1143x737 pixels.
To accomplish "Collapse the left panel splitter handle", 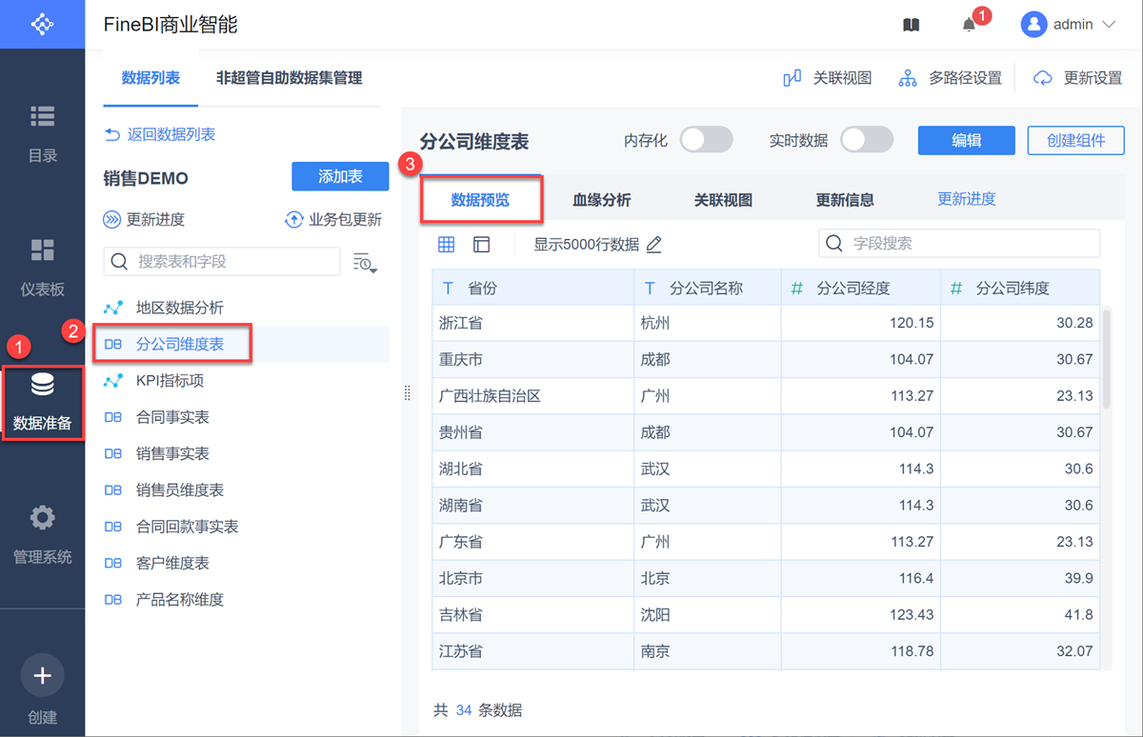I will pos(408,393).
